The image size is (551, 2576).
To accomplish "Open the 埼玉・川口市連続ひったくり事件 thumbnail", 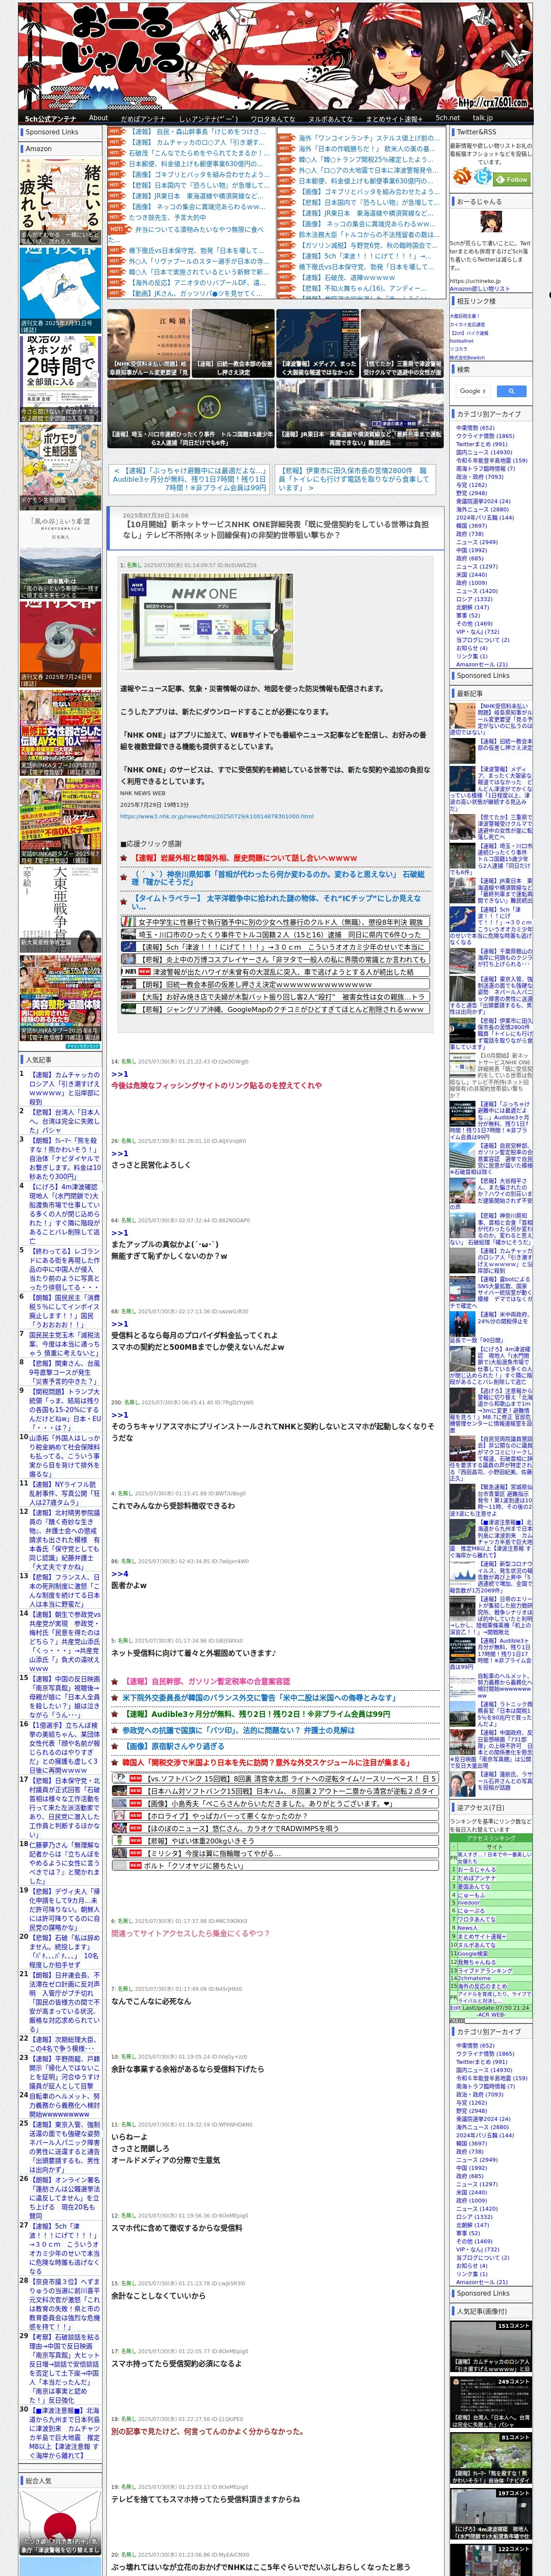I will coord(191,414).
